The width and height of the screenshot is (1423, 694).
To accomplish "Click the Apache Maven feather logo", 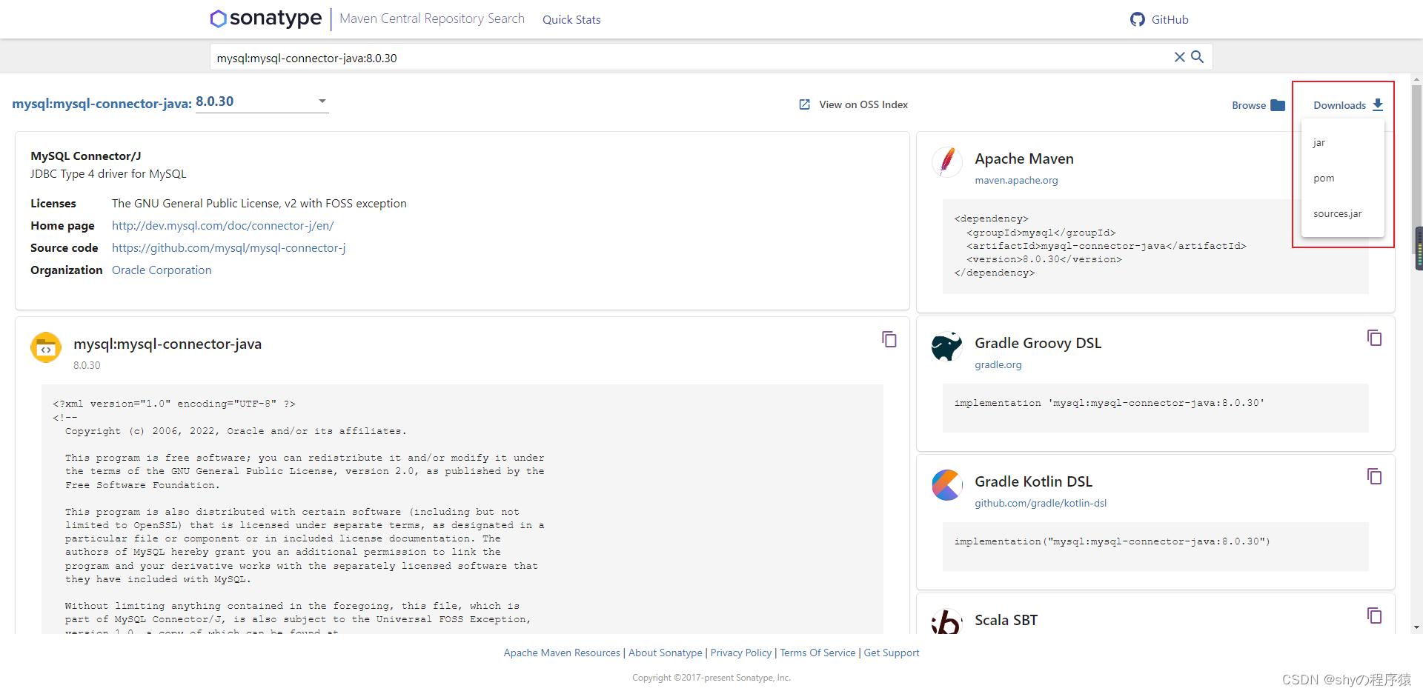I will point(946,161).
